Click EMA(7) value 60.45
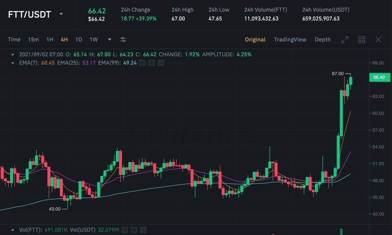Screen dimensions: 392x235 coord(48,63)
